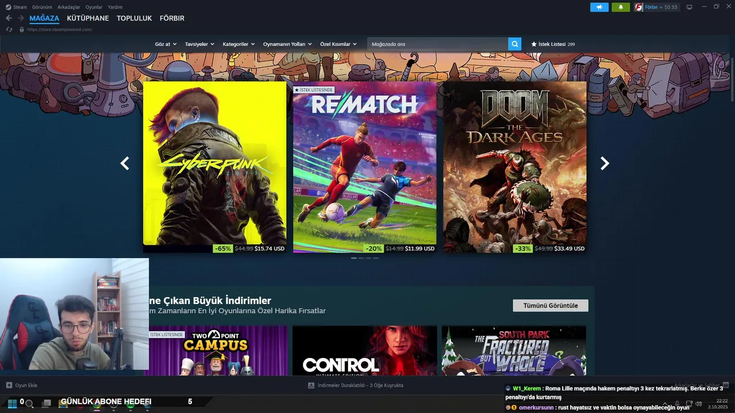The width and height of the screenshot is (735, 413).
Task: Go back with the left arrow button
Action: (9, 18)
